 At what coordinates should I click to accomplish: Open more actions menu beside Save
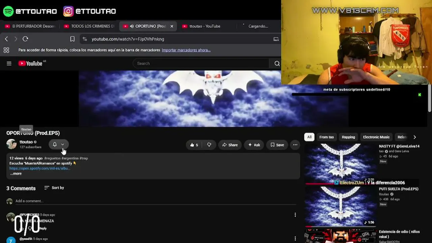click(x=295, y=145)
